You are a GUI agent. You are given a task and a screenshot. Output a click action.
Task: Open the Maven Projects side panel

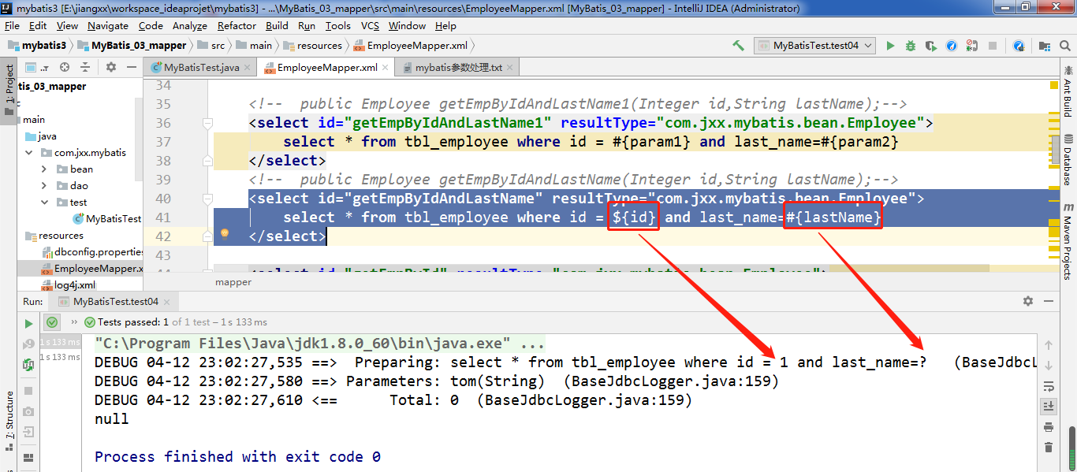tap(1068, 243)
